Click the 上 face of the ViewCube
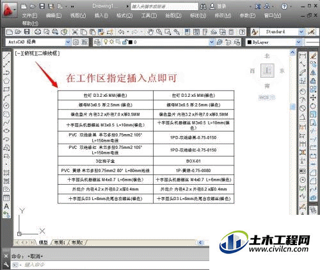 268,71
